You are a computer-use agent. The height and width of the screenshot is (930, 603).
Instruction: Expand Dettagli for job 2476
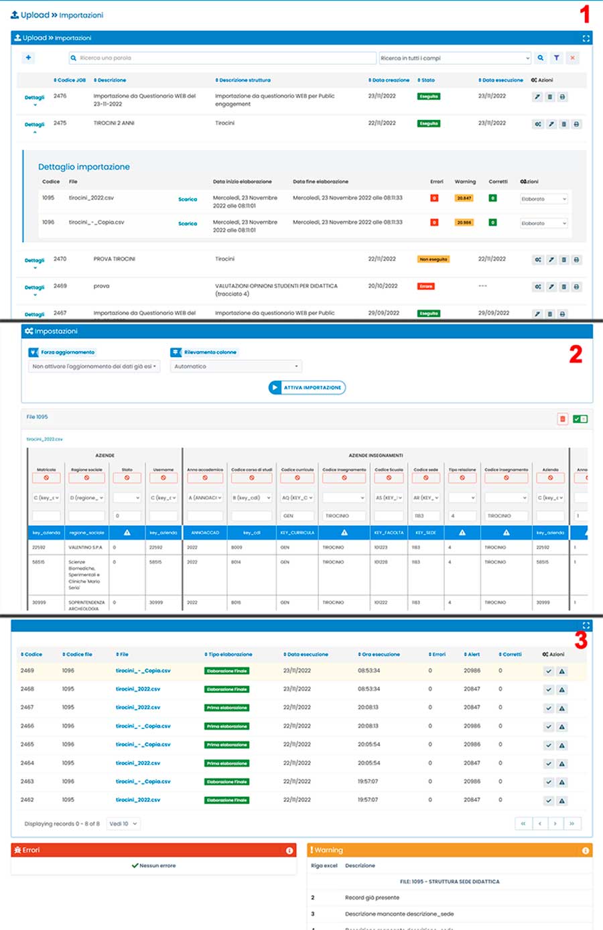[x=35, y=98]
